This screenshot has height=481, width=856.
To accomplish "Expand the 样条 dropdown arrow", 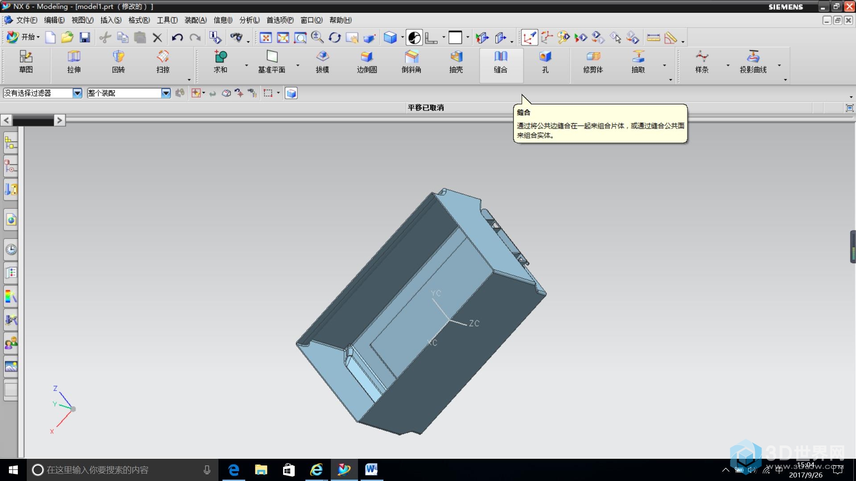I will (728, 65).
